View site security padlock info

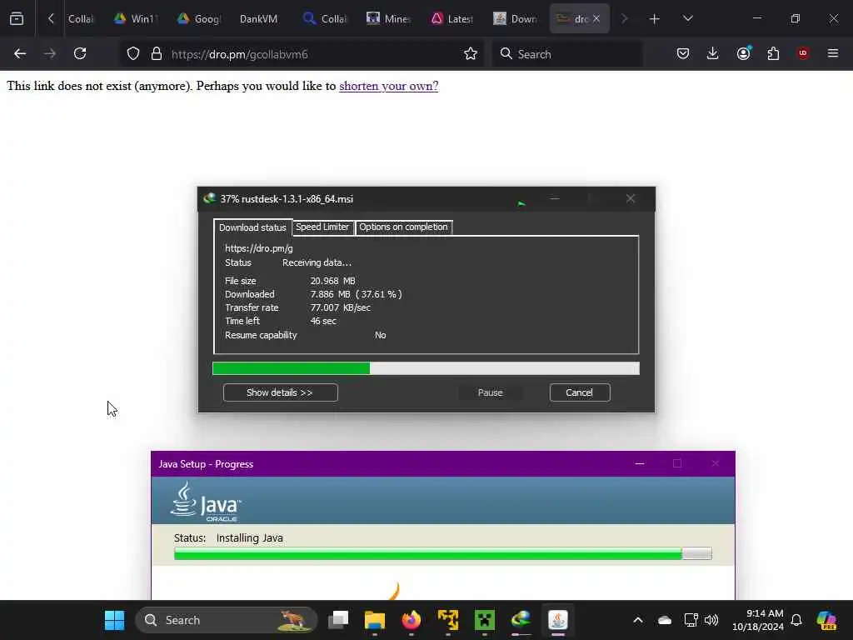(x=157, y=54)
